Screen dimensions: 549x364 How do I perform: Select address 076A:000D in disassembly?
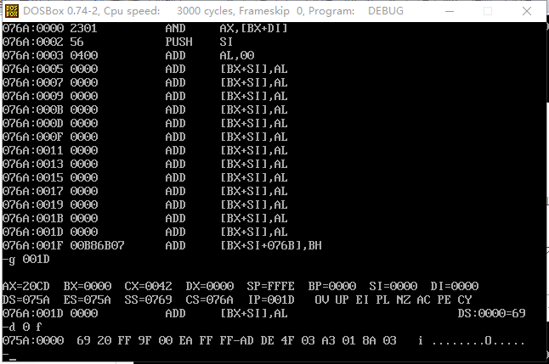tap(33, 123)
